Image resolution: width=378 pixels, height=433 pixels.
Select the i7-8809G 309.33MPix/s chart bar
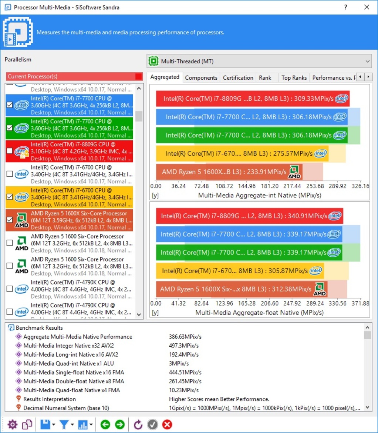(x=253, y=99)
